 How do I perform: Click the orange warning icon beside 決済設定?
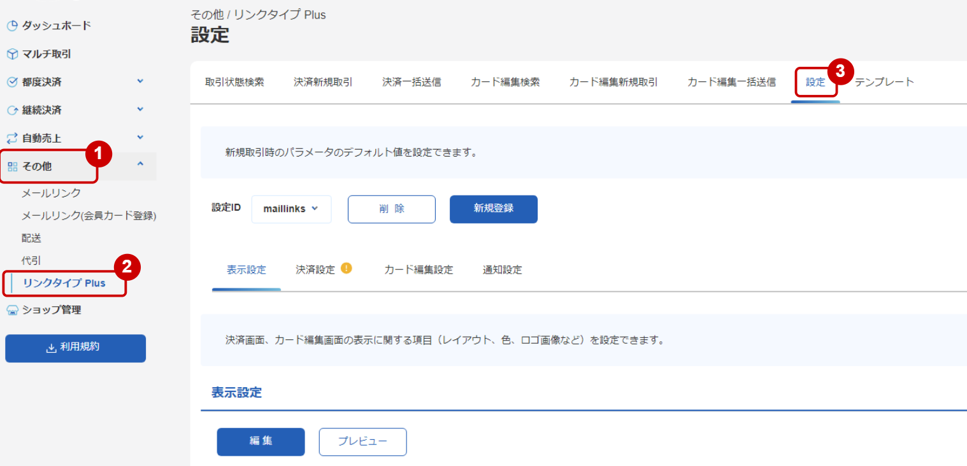click(x=347, y=268)
